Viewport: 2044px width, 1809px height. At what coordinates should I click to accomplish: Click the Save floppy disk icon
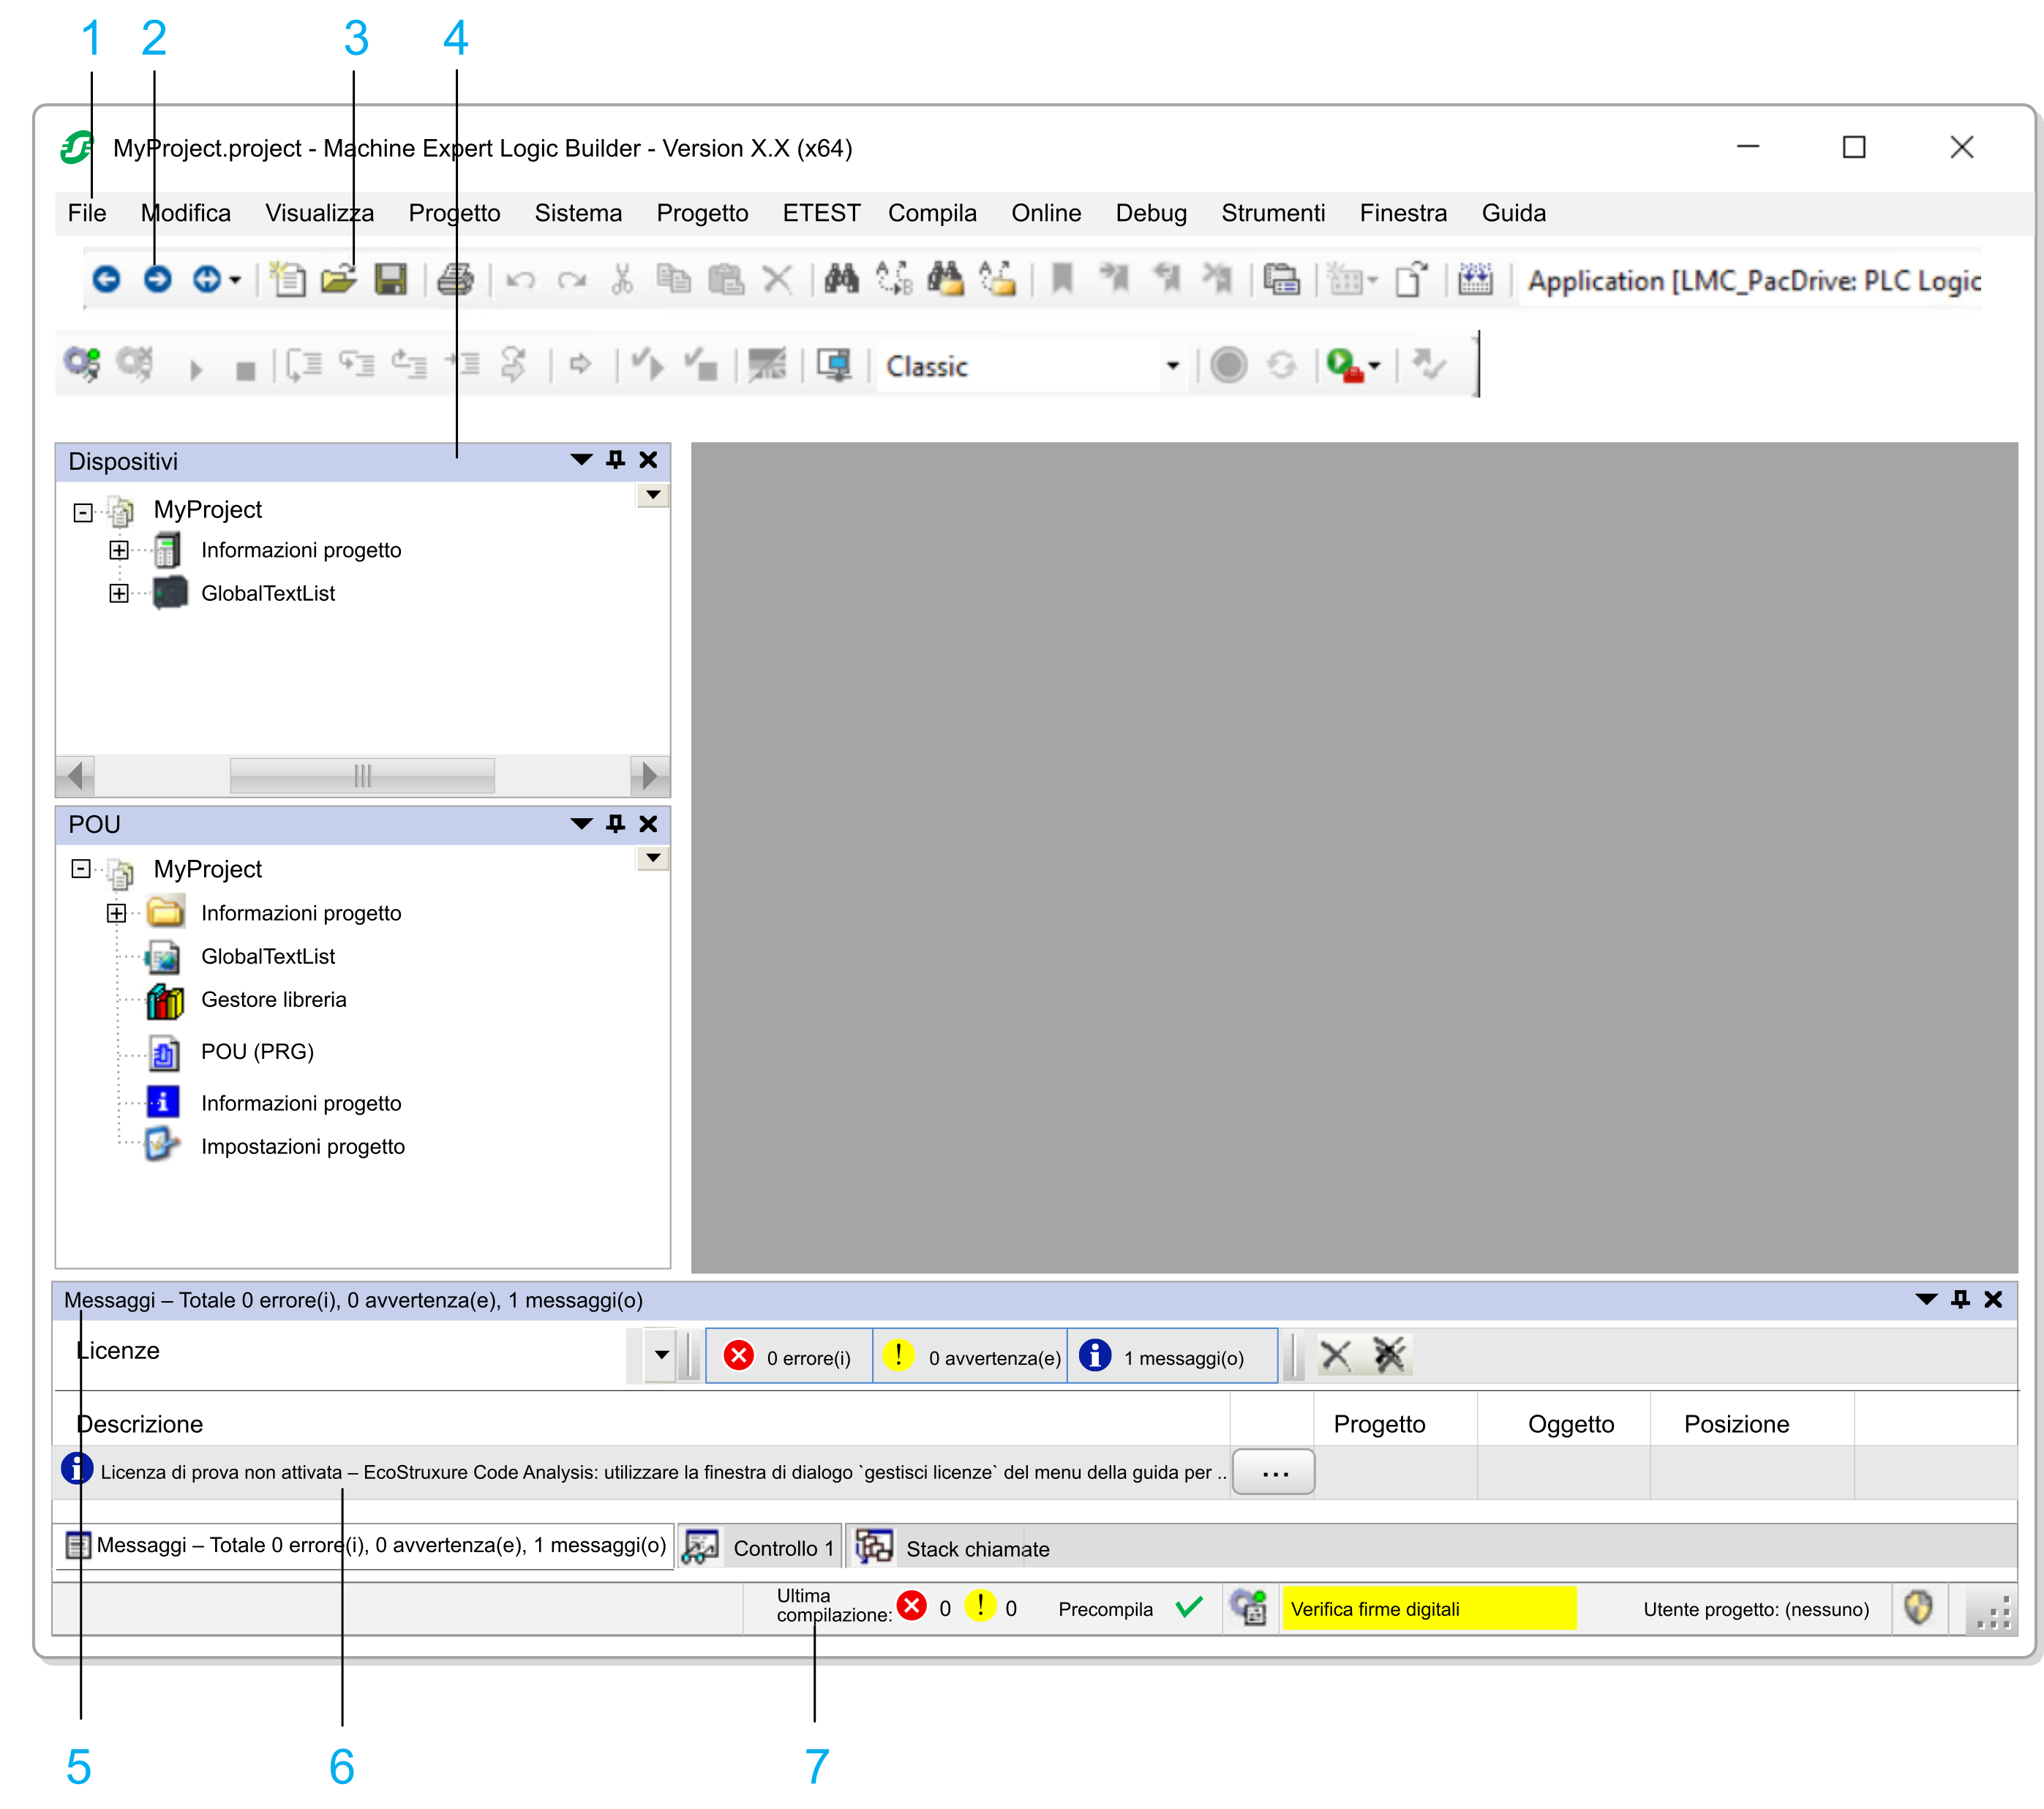point(390,279)
